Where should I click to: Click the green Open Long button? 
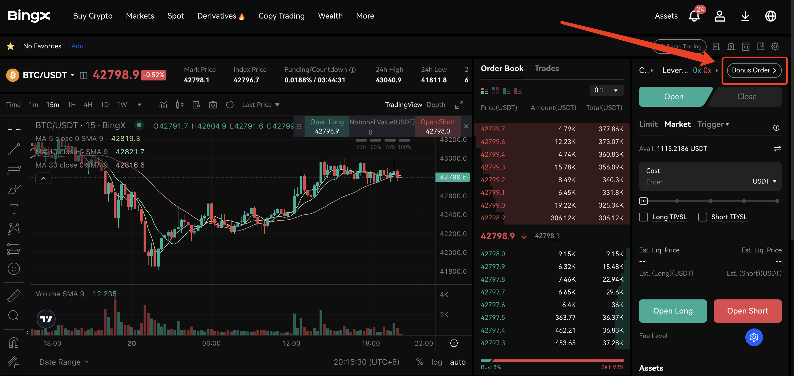673,311
